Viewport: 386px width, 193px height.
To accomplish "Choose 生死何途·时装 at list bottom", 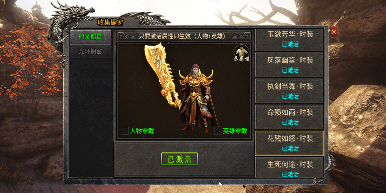I will pyautogui.click(x=289, y=167).
